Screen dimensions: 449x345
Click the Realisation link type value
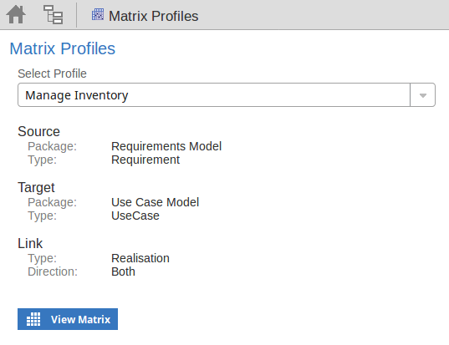coord(140,258)
